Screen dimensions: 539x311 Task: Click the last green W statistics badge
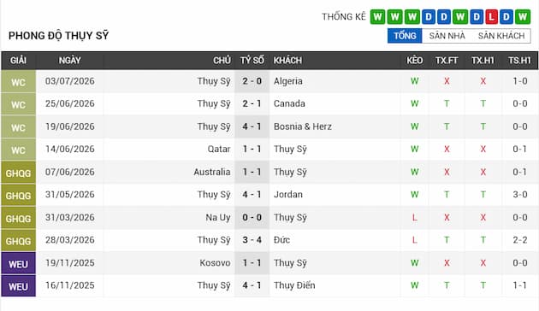click(523, 16)
